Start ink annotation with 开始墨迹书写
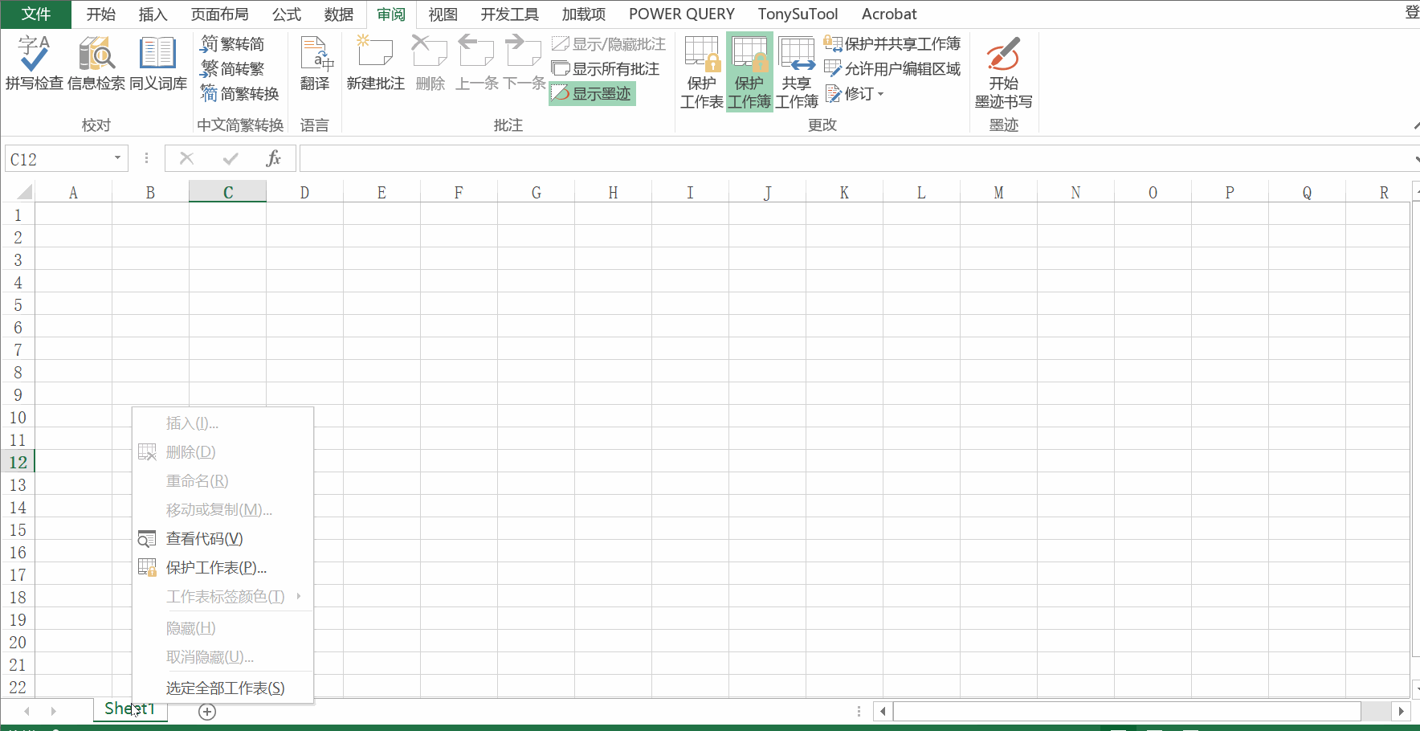 (1003, 71)
